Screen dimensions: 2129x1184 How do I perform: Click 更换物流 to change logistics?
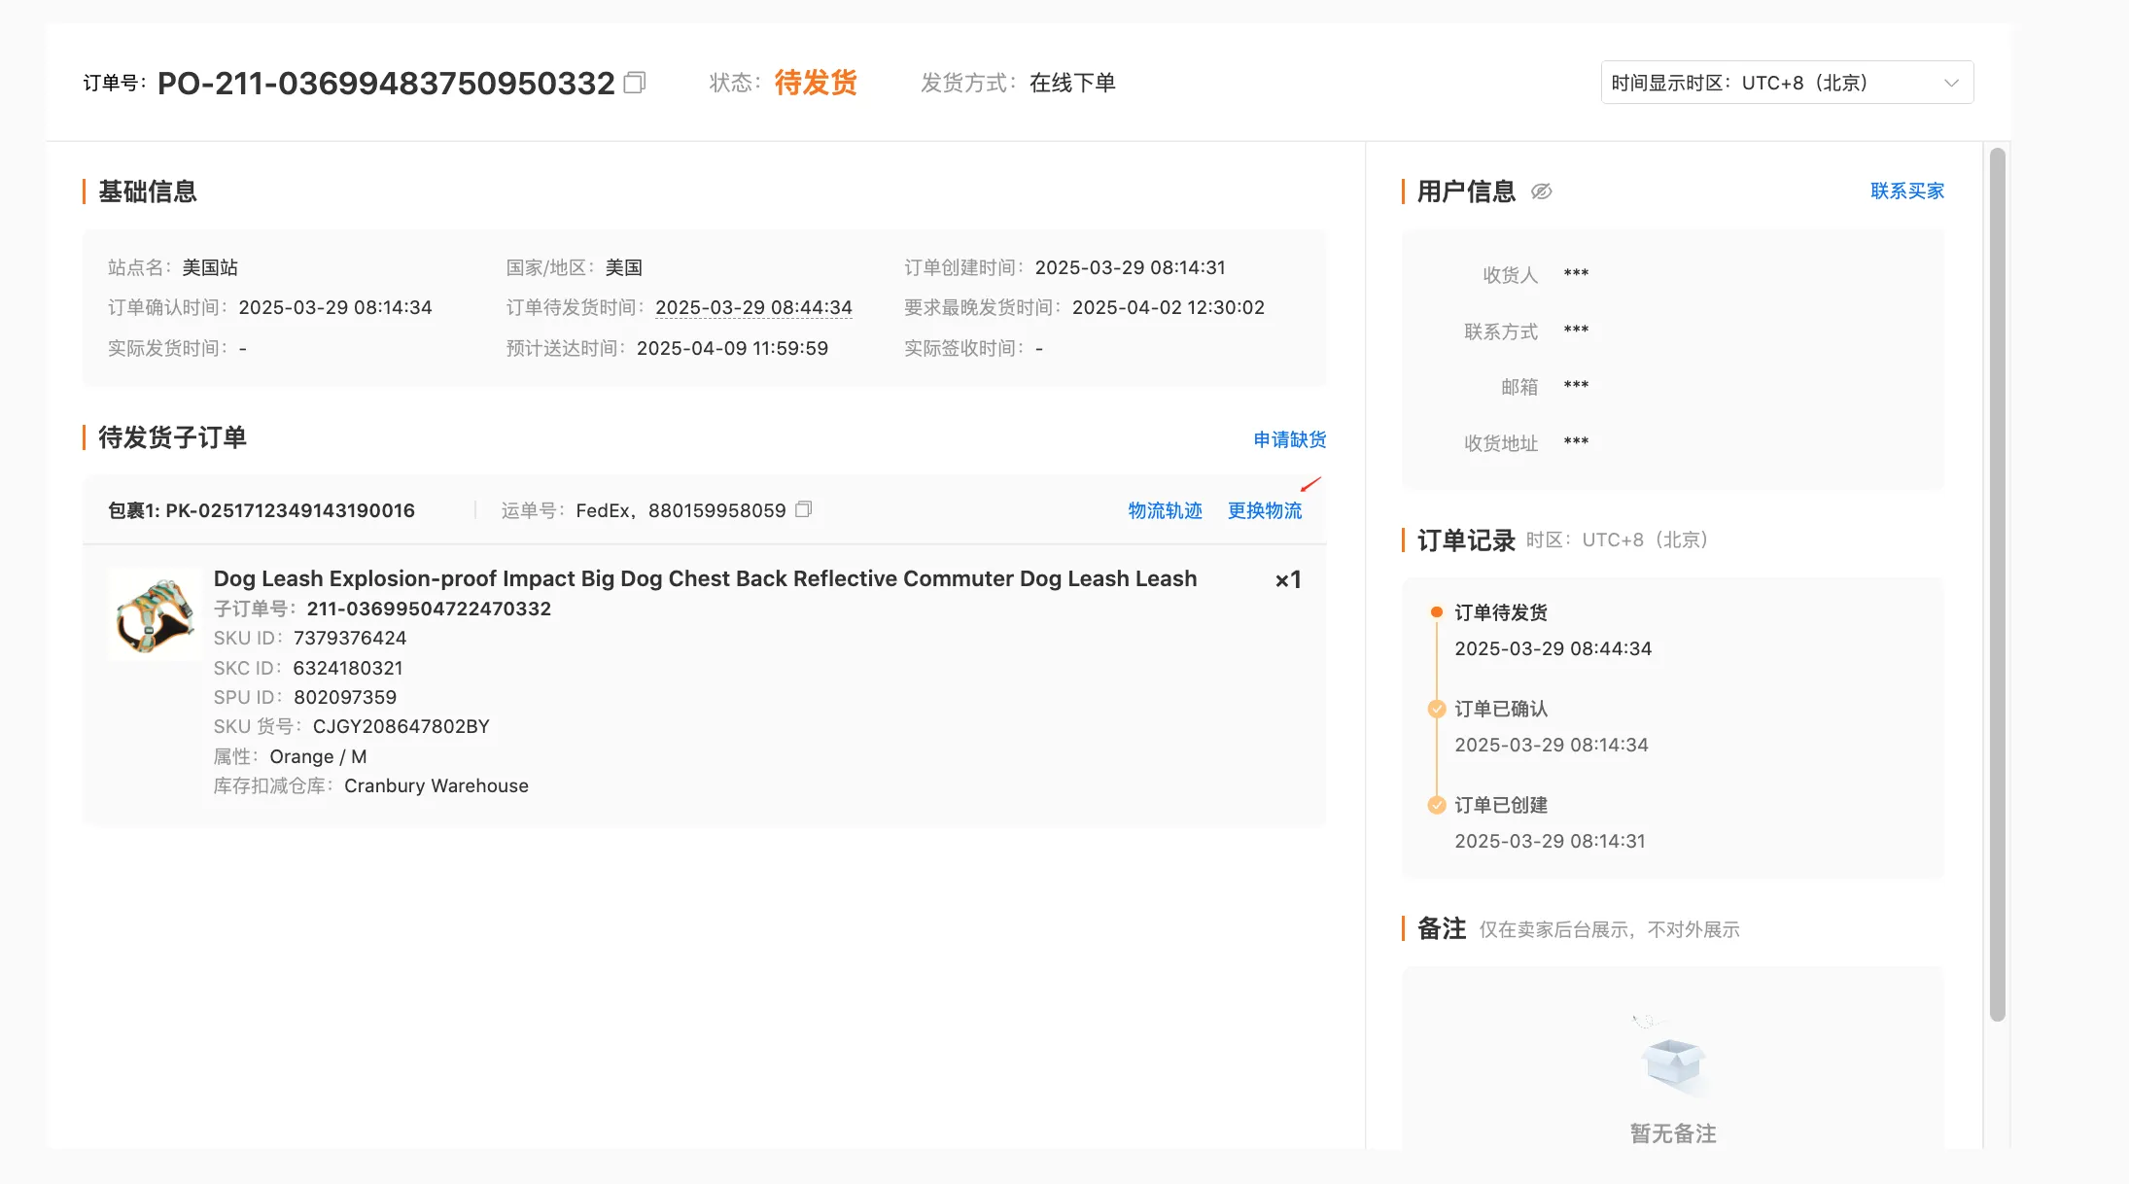1264,510
